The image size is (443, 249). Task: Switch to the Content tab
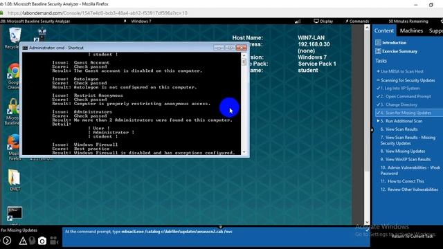(x=384, y=30)
